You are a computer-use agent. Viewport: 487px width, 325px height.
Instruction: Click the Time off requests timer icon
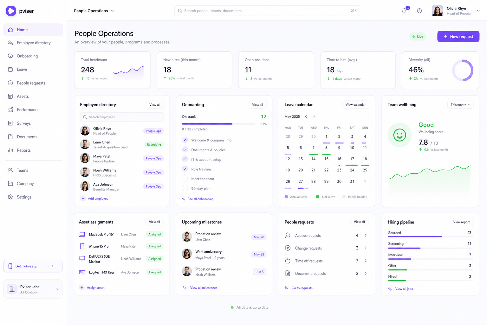click(x=288, y=261)
